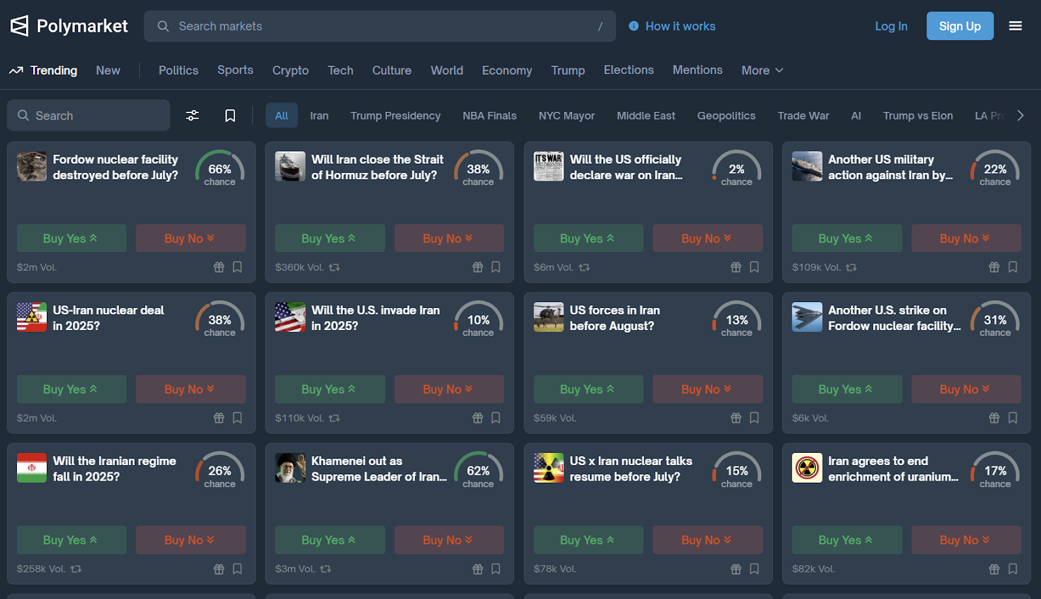This screenshot has height=599, width=1041.
Task: Filter by the Iran topic tag
Action: pyautogui.click(x=319, y=116)
